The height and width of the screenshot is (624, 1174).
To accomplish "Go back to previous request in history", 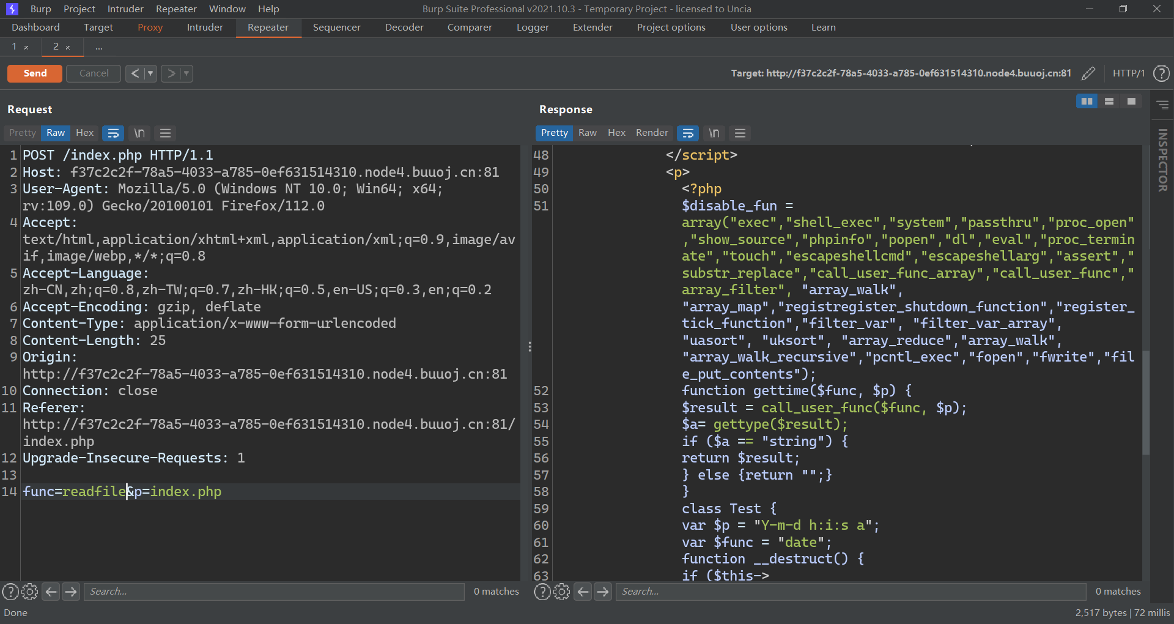I will click(135, 73).
